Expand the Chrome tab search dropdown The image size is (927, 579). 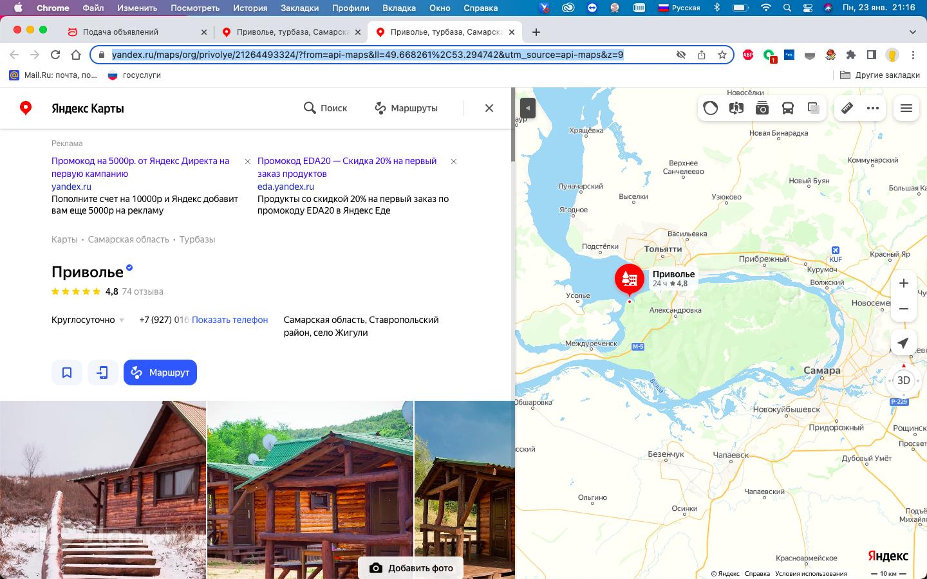[x=912, y=32]
